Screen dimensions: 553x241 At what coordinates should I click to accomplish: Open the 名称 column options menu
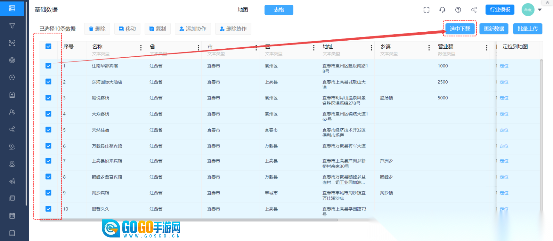tap(141, 48)
